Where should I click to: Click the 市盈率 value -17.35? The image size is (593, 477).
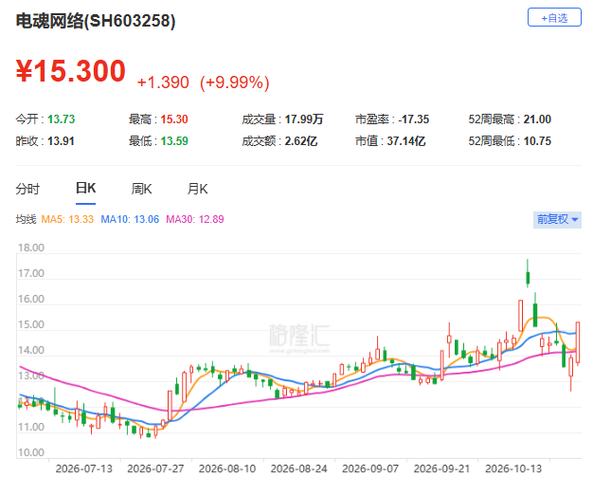point(413,119)
